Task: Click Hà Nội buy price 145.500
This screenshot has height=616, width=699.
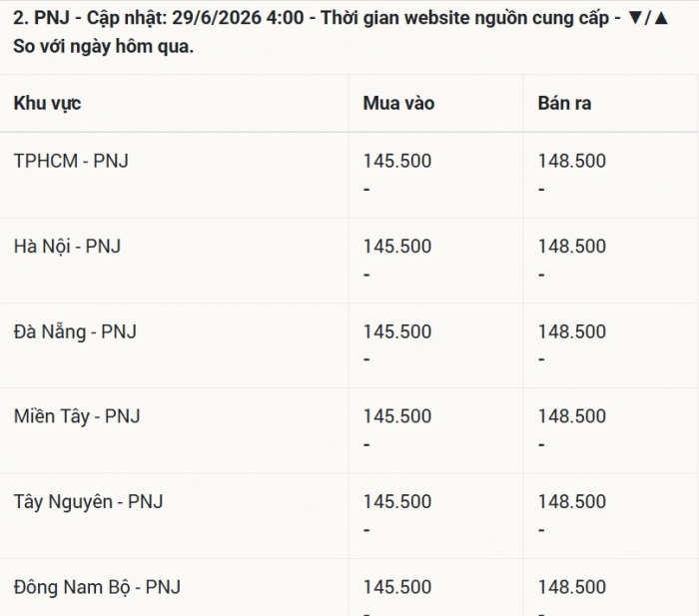Action: point(397,247)
